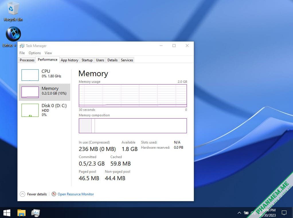Screen dimensions: 293x218
Task: Close the Task Manager window
Action: coord(187,46)
